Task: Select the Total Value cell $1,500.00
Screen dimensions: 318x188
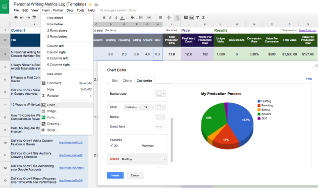Action: (289, 54)
